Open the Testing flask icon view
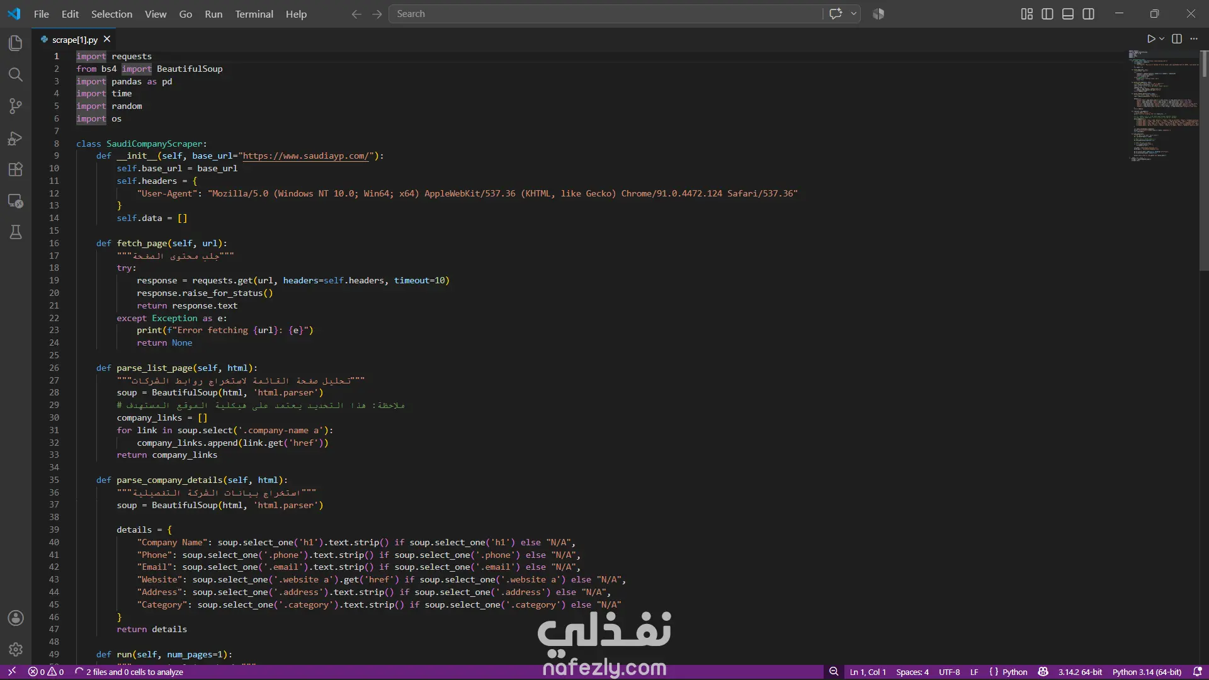 (16, 232)
